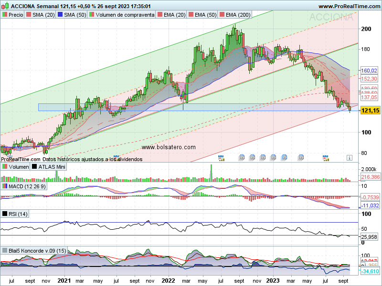Screen dimensions: 382x286
Task: Click the calendar event icon above jul 2023
Action: tap(326, 158)
